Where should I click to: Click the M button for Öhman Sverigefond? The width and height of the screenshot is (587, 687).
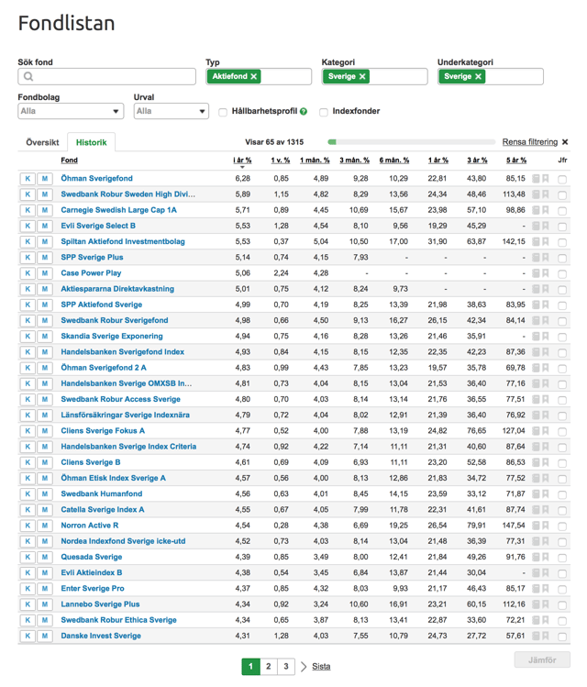pyautogui.click(x=45, y=179)
